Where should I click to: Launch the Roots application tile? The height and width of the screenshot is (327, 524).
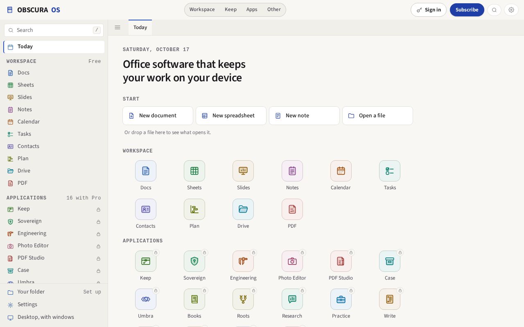243,299
